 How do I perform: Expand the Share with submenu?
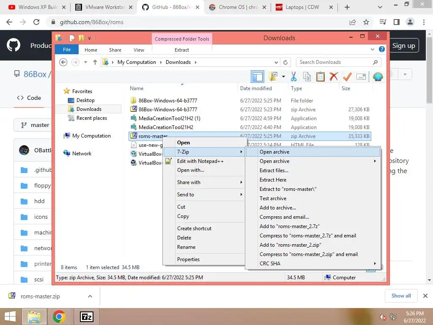(x=204, y=182)
